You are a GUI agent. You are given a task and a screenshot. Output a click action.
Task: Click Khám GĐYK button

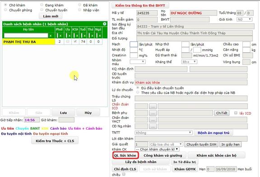pos(185,169)
